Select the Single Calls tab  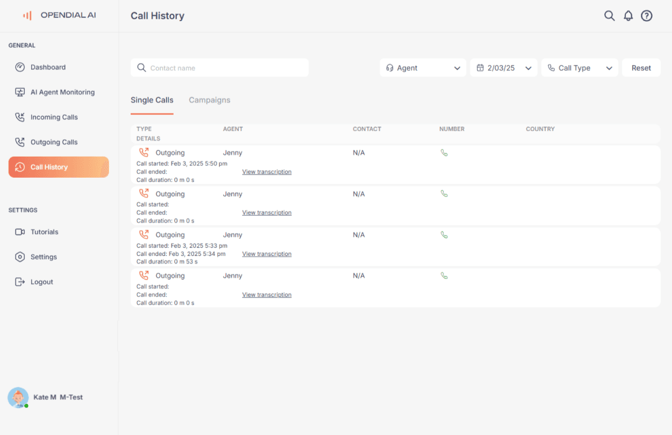152,99
